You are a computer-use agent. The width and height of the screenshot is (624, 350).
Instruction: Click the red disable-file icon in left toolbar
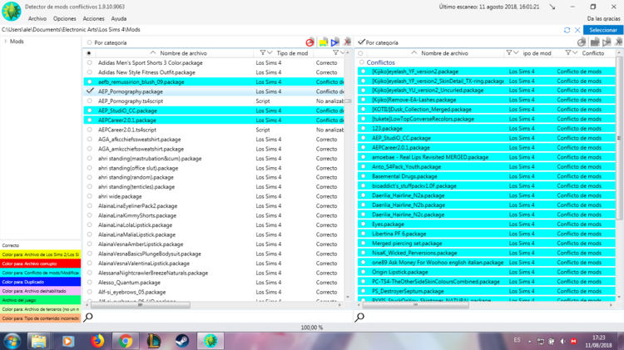pyautogui.click(x=310, y=42)
